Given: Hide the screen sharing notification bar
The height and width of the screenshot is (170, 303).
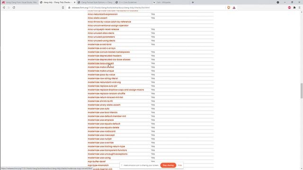Looking at the screenshot, I should pos(180,165).
